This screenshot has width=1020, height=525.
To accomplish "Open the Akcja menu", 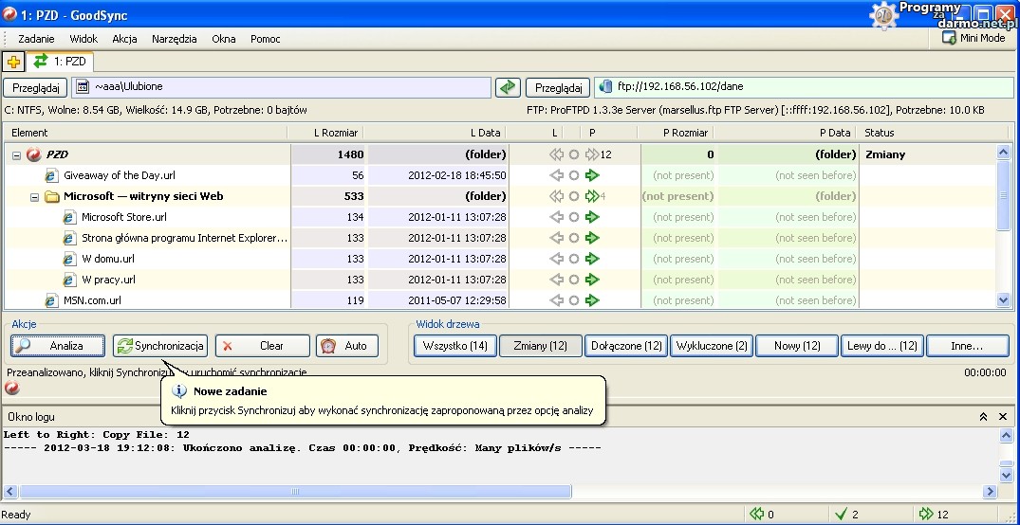I will point(124,39).
